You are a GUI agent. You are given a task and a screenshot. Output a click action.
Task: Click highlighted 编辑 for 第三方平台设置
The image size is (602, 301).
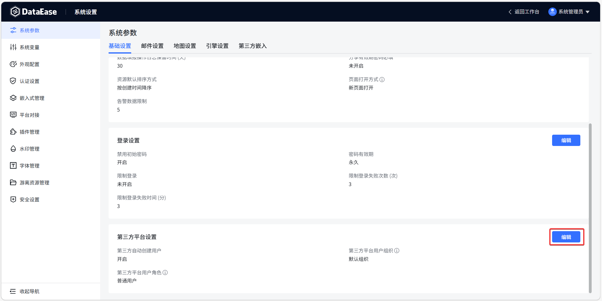(x=566, y=237)
